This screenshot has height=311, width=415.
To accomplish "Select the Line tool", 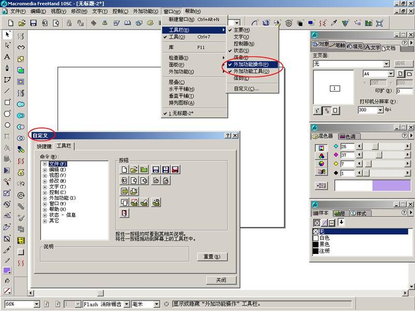I will 7,91.
